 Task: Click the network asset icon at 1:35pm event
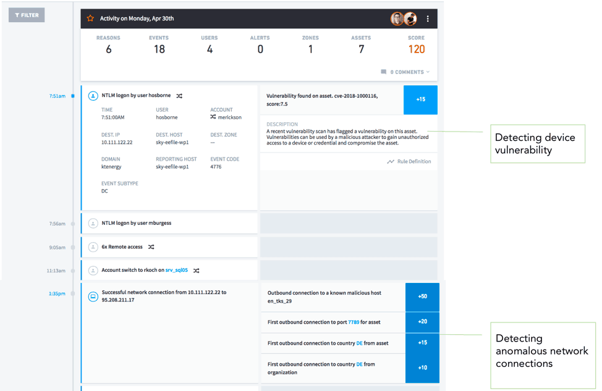tap(93, 296)
